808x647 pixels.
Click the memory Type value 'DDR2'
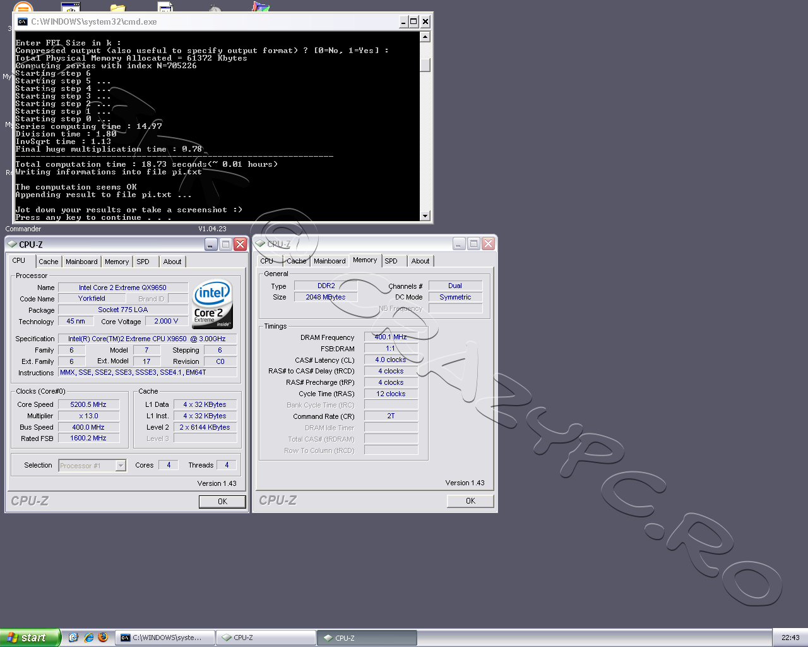click(326, 286)
